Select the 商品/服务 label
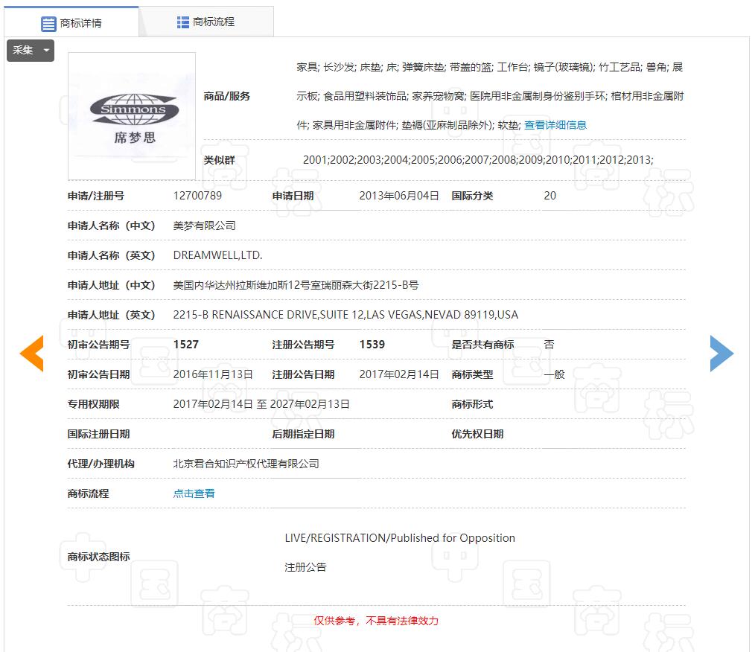 [x=227, y=96]
